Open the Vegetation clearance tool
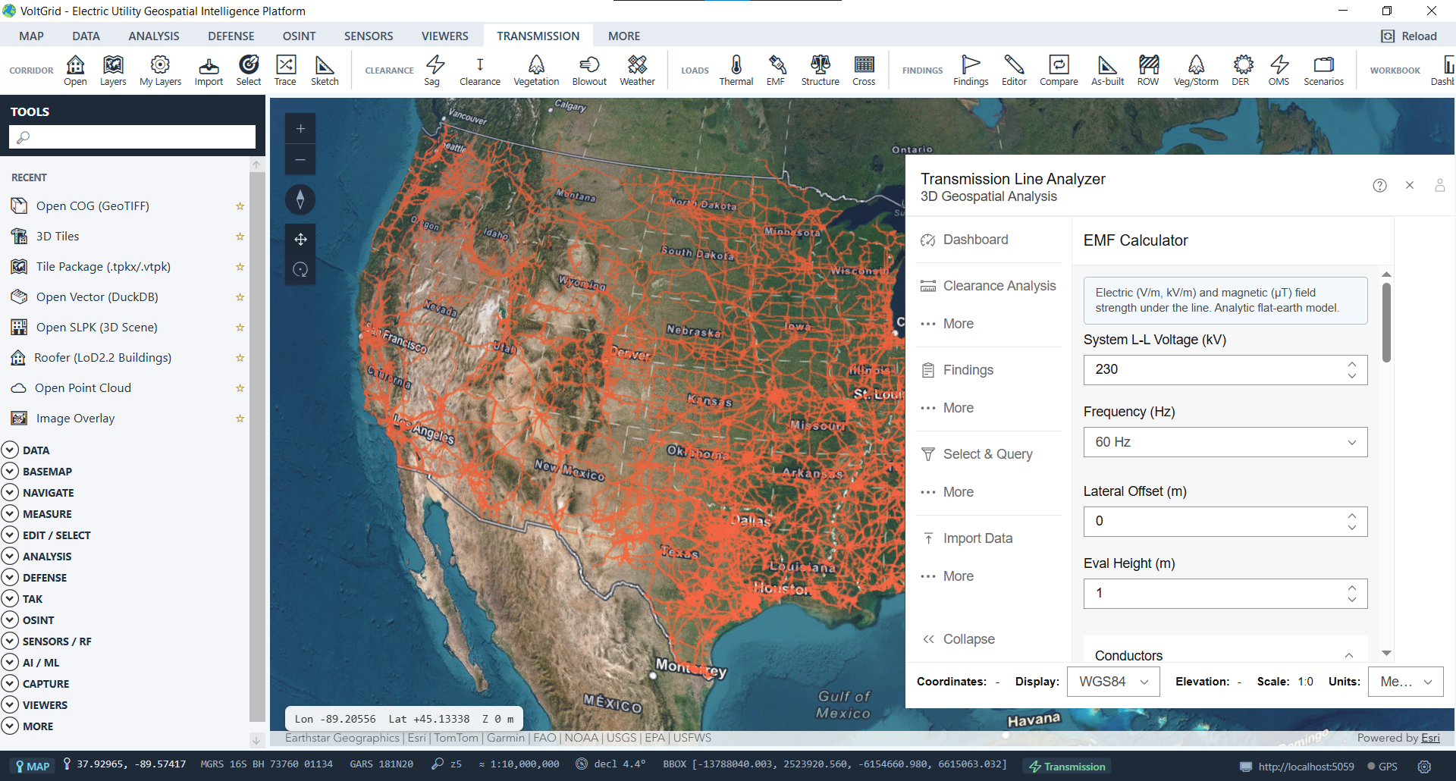1456x781 pixels. tap(536, 71)
